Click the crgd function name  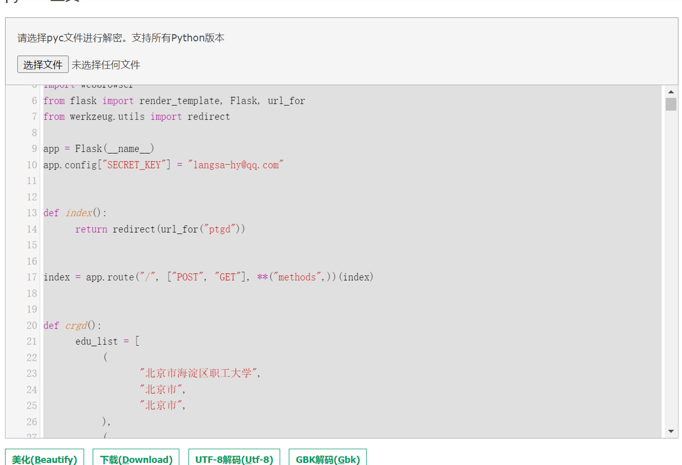tap(76, 325)
